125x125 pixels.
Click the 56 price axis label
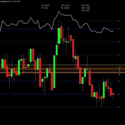pos(119,94)
